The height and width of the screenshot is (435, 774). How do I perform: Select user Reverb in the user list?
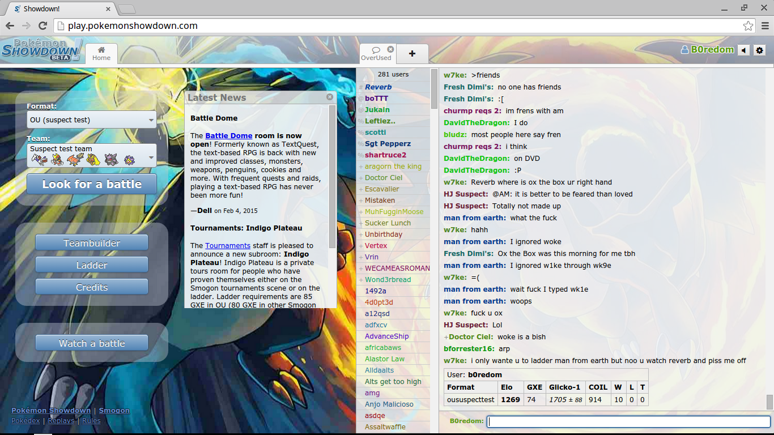coord(378,87)
